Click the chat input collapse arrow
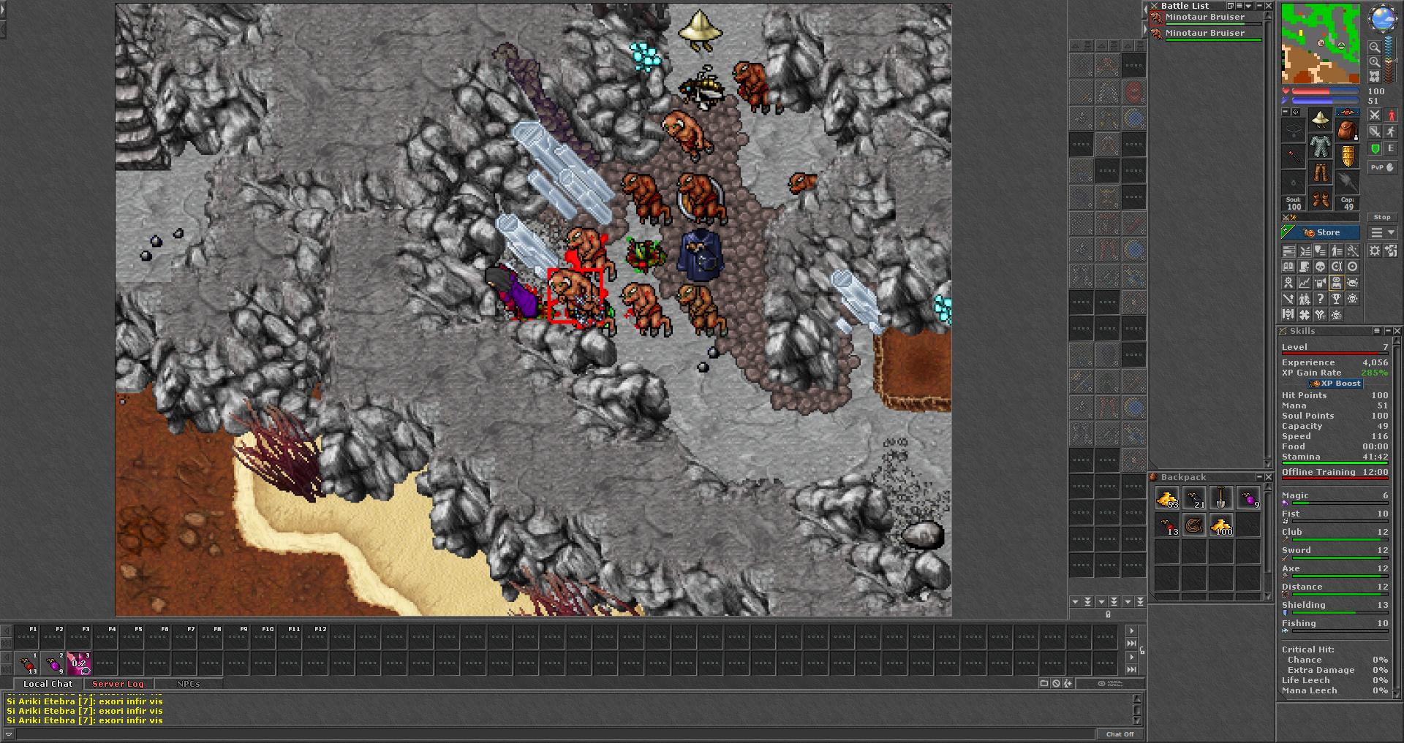The image size is (1404, 743). (9, 734)
